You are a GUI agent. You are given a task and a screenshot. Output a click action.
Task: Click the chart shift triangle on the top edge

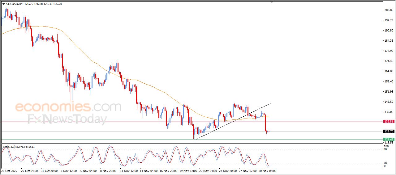(272, 2)
